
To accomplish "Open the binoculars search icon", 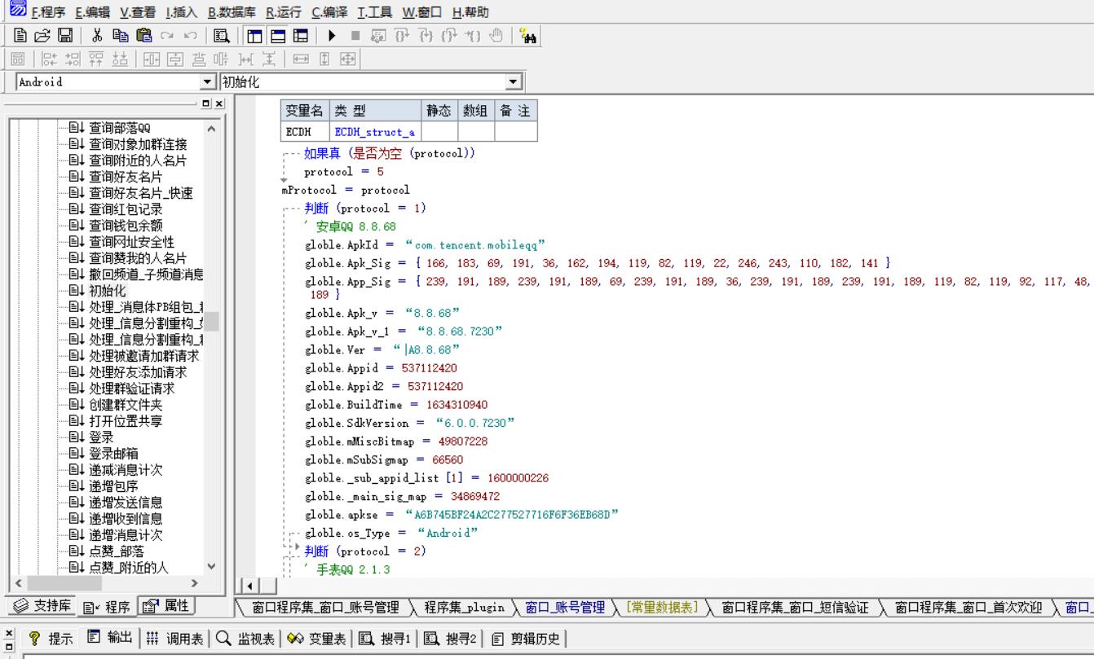I will [x=527, y=36].
